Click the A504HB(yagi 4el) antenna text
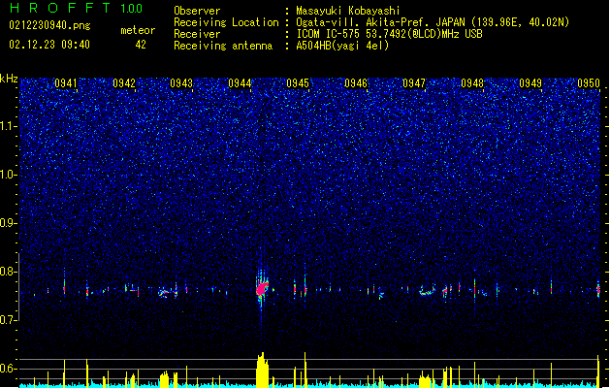 coord(342,46)
